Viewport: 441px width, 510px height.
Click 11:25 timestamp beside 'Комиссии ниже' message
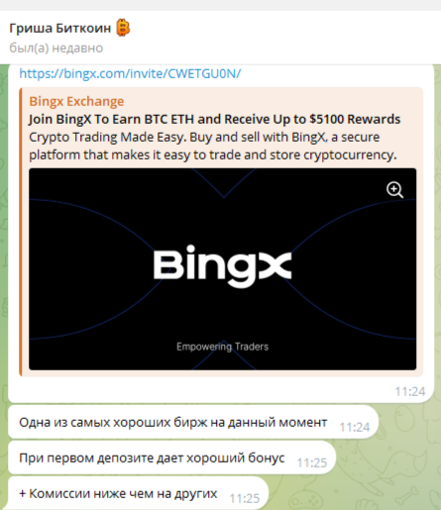point(245,498)
